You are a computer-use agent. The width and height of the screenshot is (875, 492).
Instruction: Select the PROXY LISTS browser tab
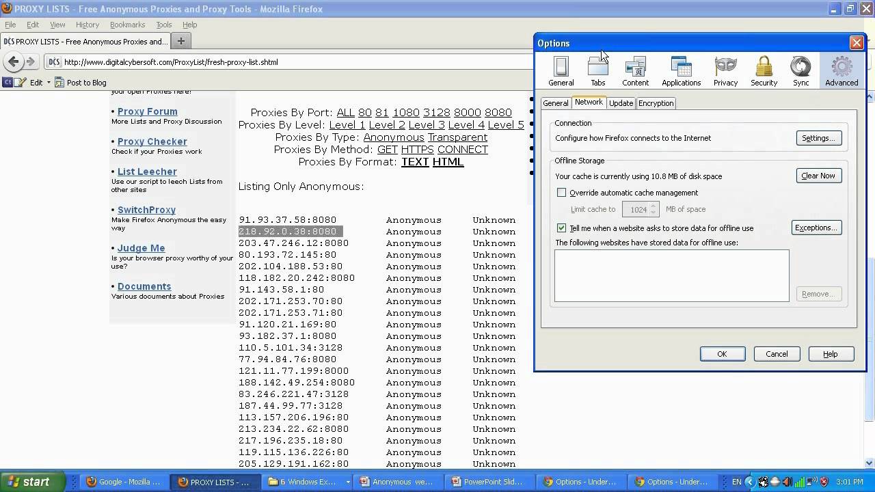(x=85, y=42)
